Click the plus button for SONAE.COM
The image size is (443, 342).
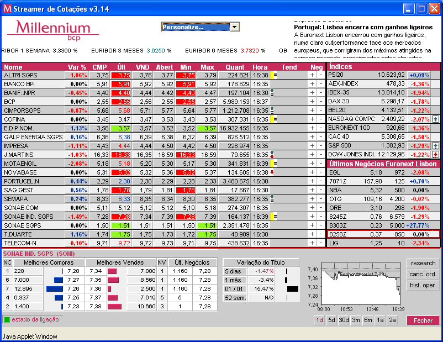(312, 207)
